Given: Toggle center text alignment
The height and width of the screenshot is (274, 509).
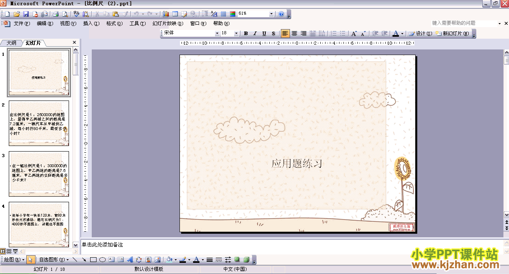Looking at the screenshot, I should [294, 34].
